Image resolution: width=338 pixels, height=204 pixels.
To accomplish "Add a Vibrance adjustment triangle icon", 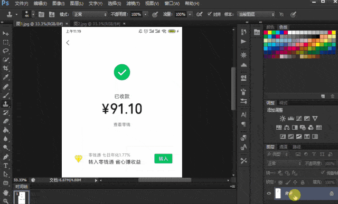I will [315, 119].
